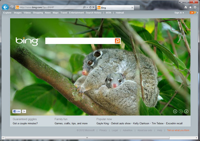Viewport: 200px width, 141px height.
Task: Open a new blank tab
Action: click(137, 8)
